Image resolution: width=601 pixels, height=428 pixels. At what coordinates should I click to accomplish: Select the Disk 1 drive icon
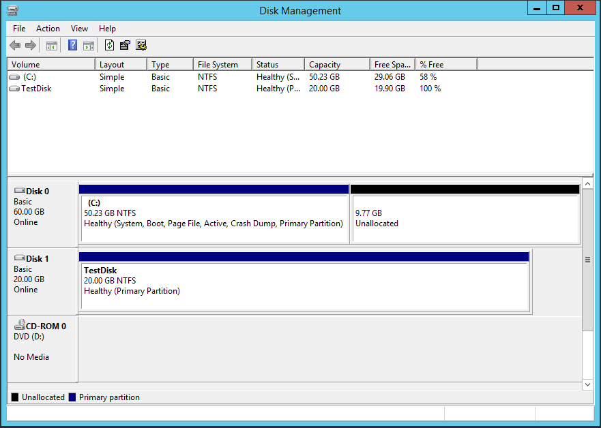[19, 259]
